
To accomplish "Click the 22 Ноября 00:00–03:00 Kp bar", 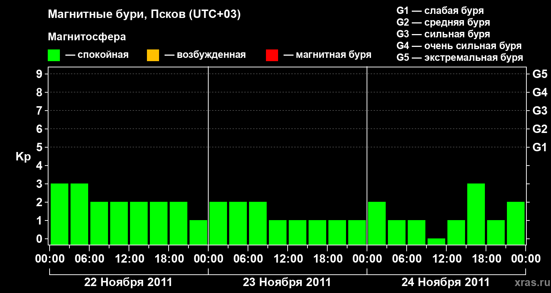I will coord(60,214).
